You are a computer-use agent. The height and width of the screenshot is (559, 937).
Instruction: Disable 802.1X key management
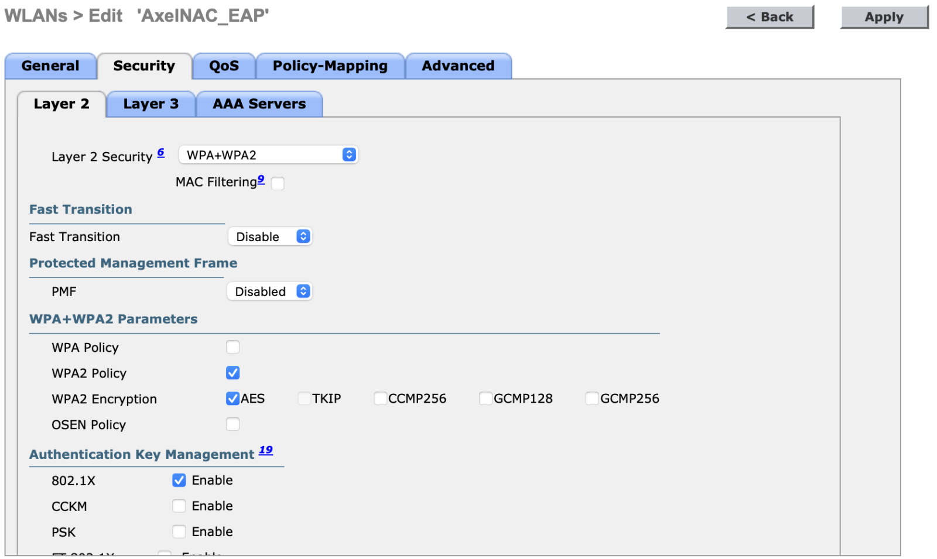[x=179, y=480]
